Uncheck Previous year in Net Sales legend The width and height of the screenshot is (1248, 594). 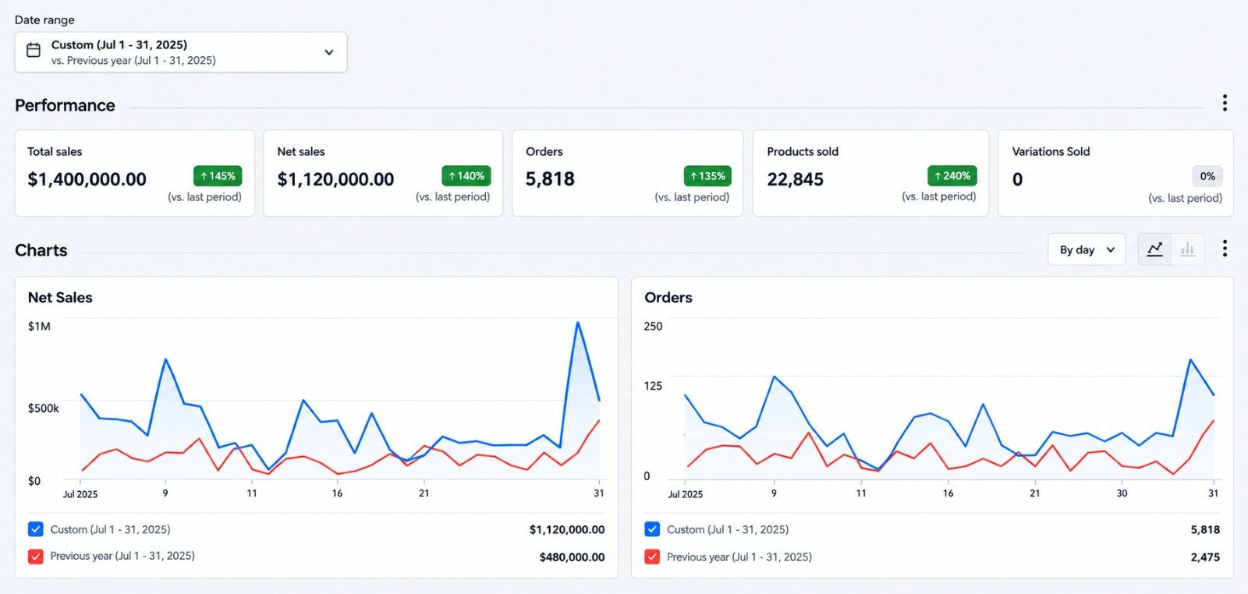pyautogui.click(x=36, y=557)
